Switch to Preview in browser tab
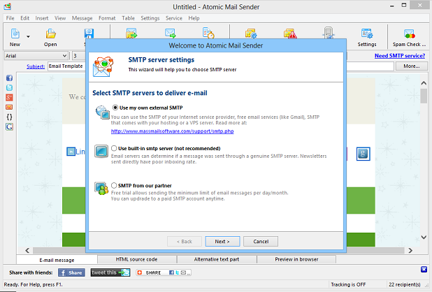 (x=296, y=259)
